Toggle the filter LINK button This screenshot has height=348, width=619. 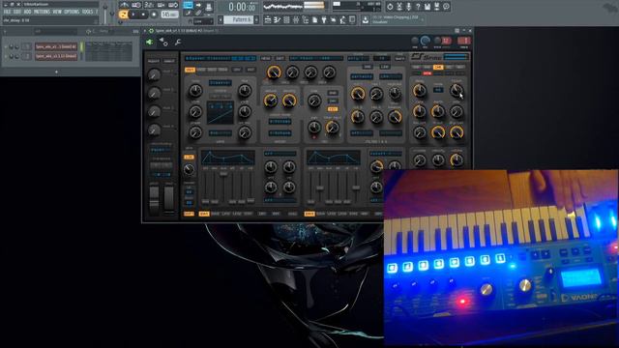[385, 67]
